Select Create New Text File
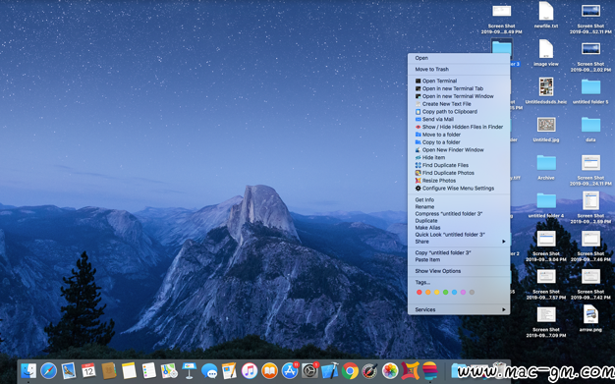This screenshot has width=615, height=384. pyautogui.click(x=459, y=104)
